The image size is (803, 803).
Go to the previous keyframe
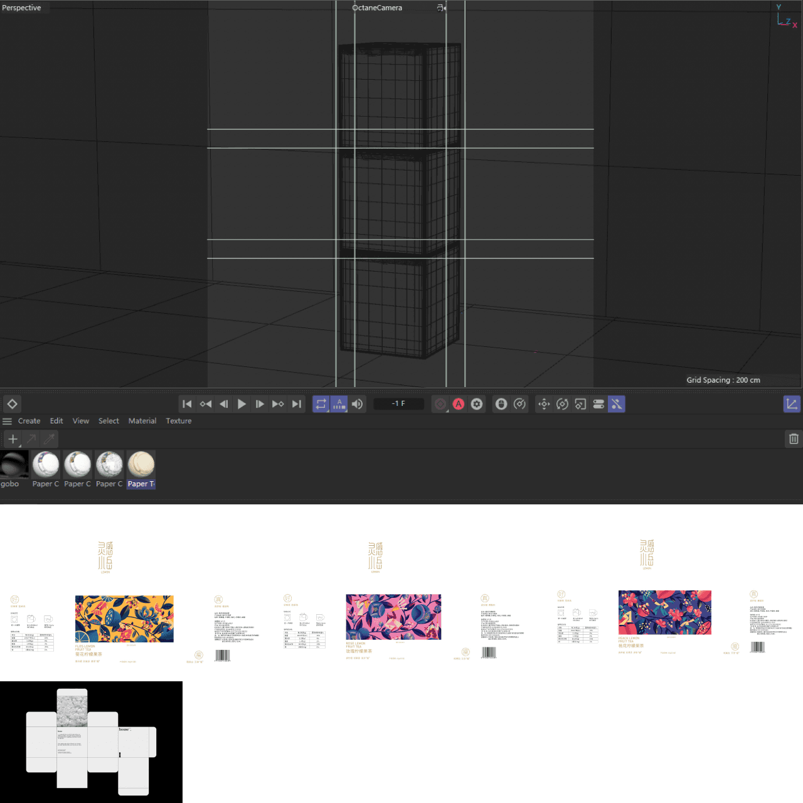pos(205,404)
